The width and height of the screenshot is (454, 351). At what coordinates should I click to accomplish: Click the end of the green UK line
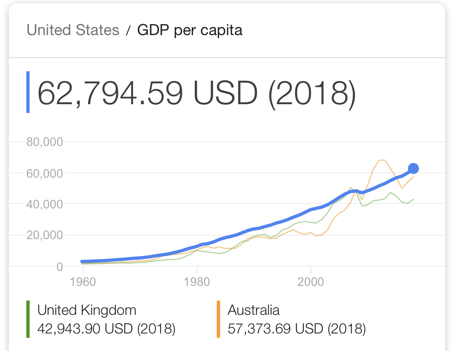(x=413, y=199)
